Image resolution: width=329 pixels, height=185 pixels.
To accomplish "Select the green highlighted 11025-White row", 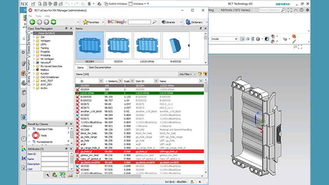I will (140, 93).
